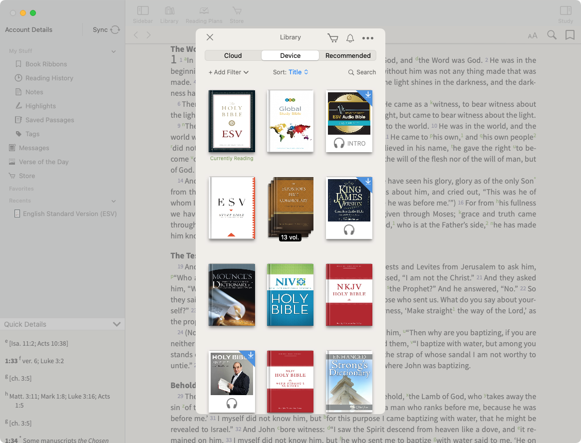581x443 pixels.
Task: Open Account Details
Action: (28, 29)
